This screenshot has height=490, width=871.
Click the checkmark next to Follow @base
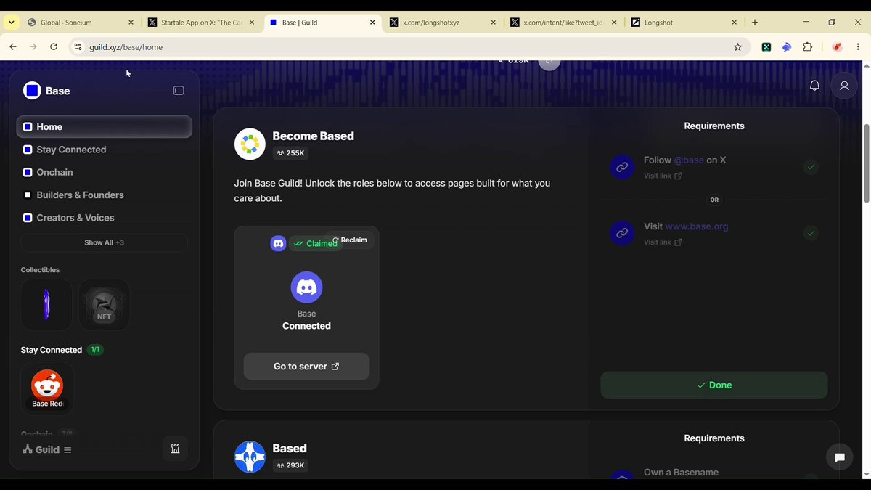point(811,167)
